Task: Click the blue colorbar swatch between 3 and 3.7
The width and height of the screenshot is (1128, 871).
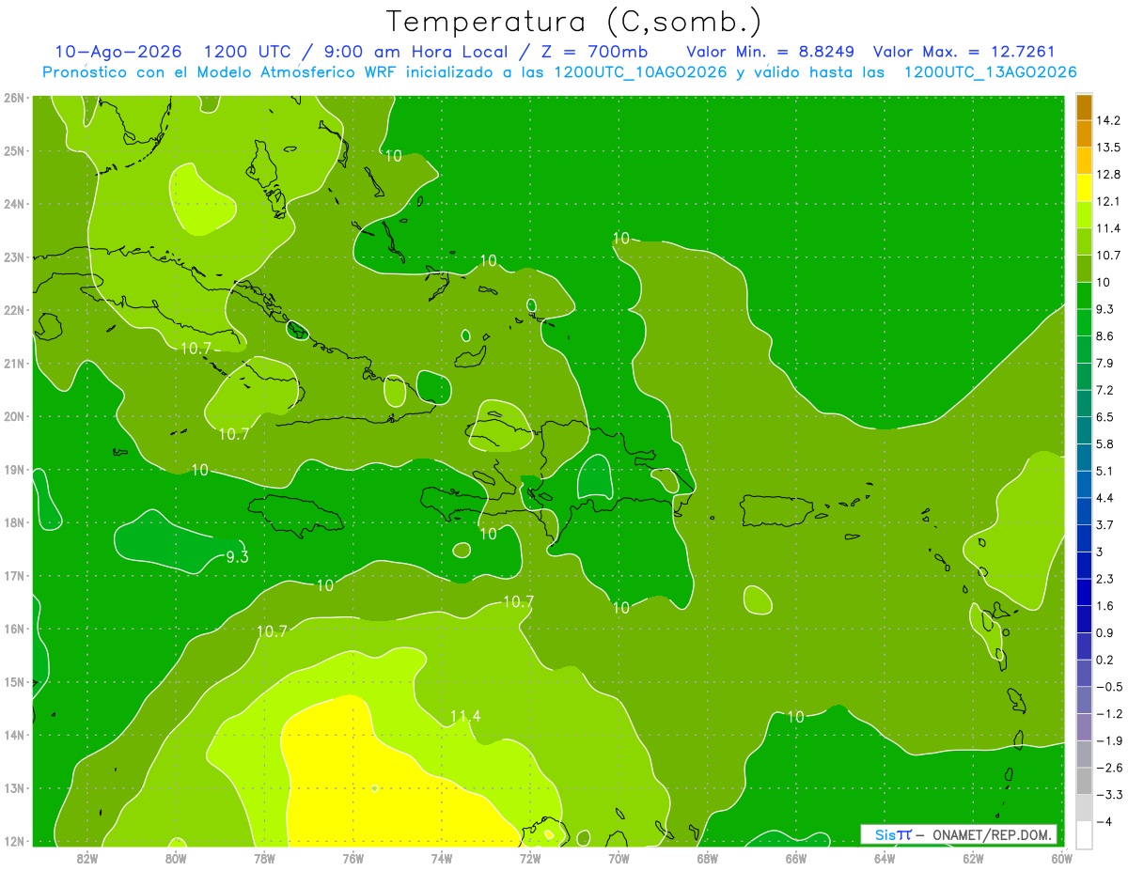Action: 1084,537
